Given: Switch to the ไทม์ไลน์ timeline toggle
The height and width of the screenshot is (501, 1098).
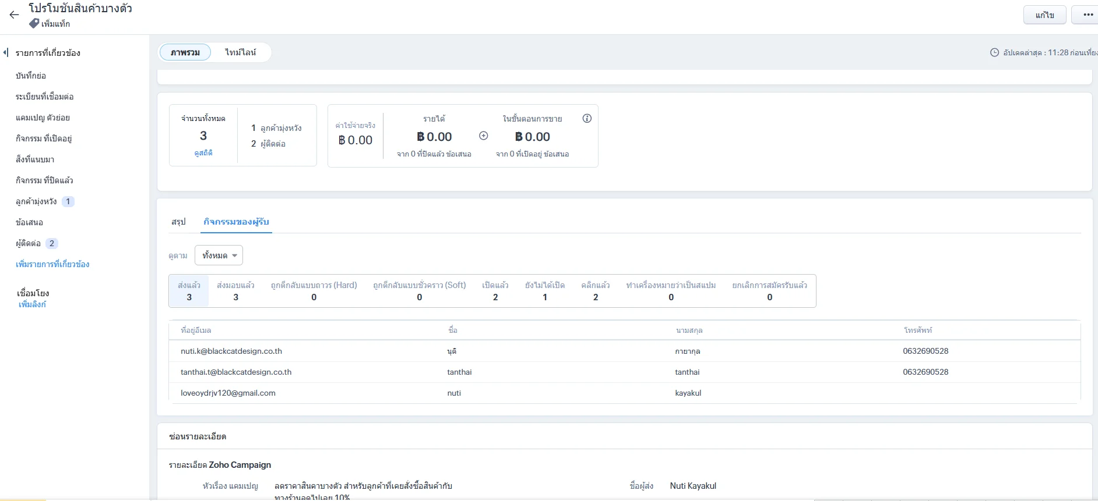Looking at the screenshot, I should [x=240, y=52].
